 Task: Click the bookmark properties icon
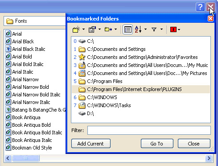pos(92,29)
